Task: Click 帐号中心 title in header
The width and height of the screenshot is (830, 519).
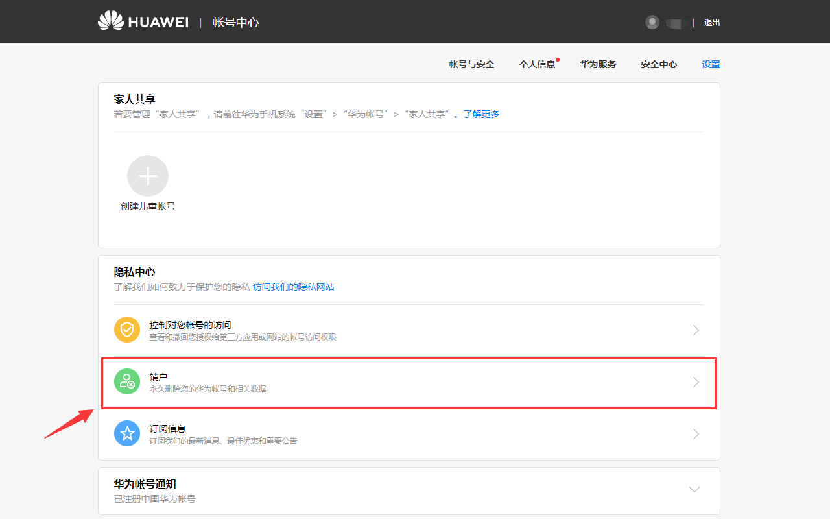Action: [235, 22]
